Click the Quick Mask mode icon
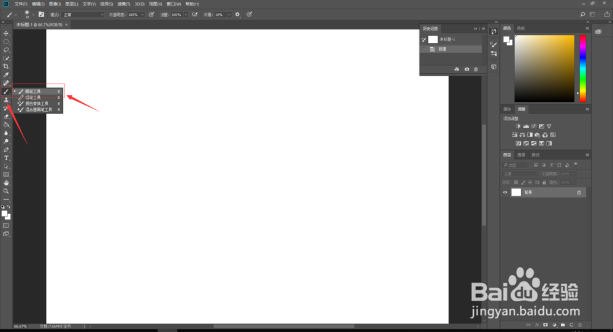The image size is (613, 332). point(6,225)
